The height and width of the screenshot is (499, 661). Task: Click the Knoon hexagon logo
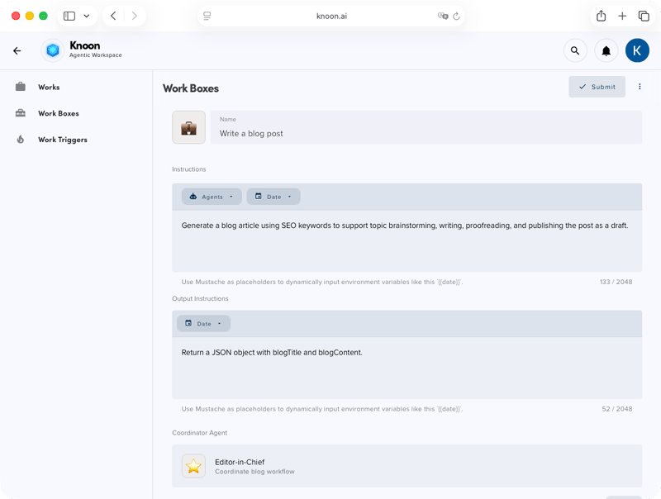pos(52,50)
